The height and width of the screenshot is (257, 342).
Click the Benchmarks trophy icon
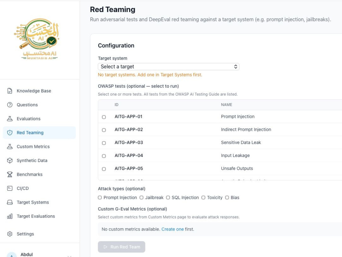pos(10,174)
